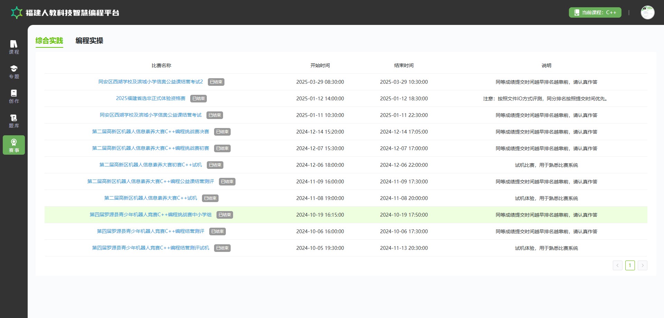Open 第二届高新区机器人信息素养大赛C++编程挑战赛决赛 link
The width and height of the screenshot is (664, 318).
click(150, 132)
